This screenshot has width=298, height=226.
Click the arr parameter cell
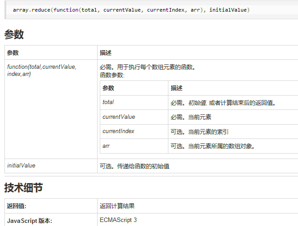click(x=134, y=146)
